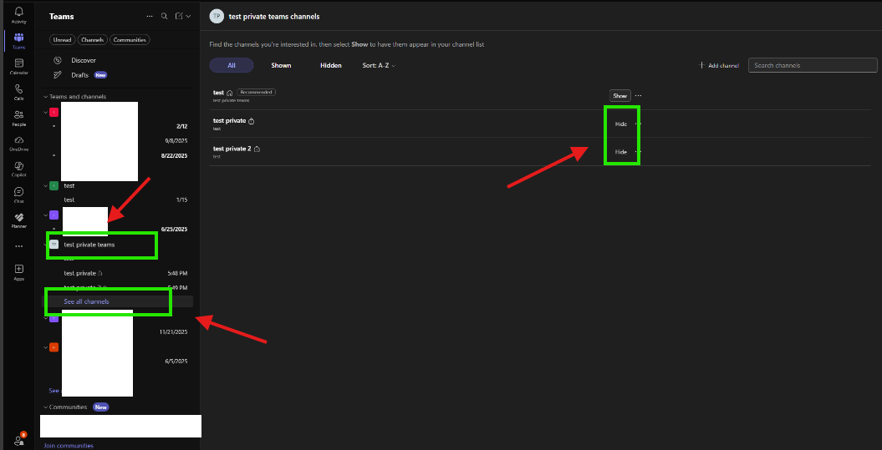Click the channel row dated 2/12
The image size is (882, 450).
[x=118, y=126]
